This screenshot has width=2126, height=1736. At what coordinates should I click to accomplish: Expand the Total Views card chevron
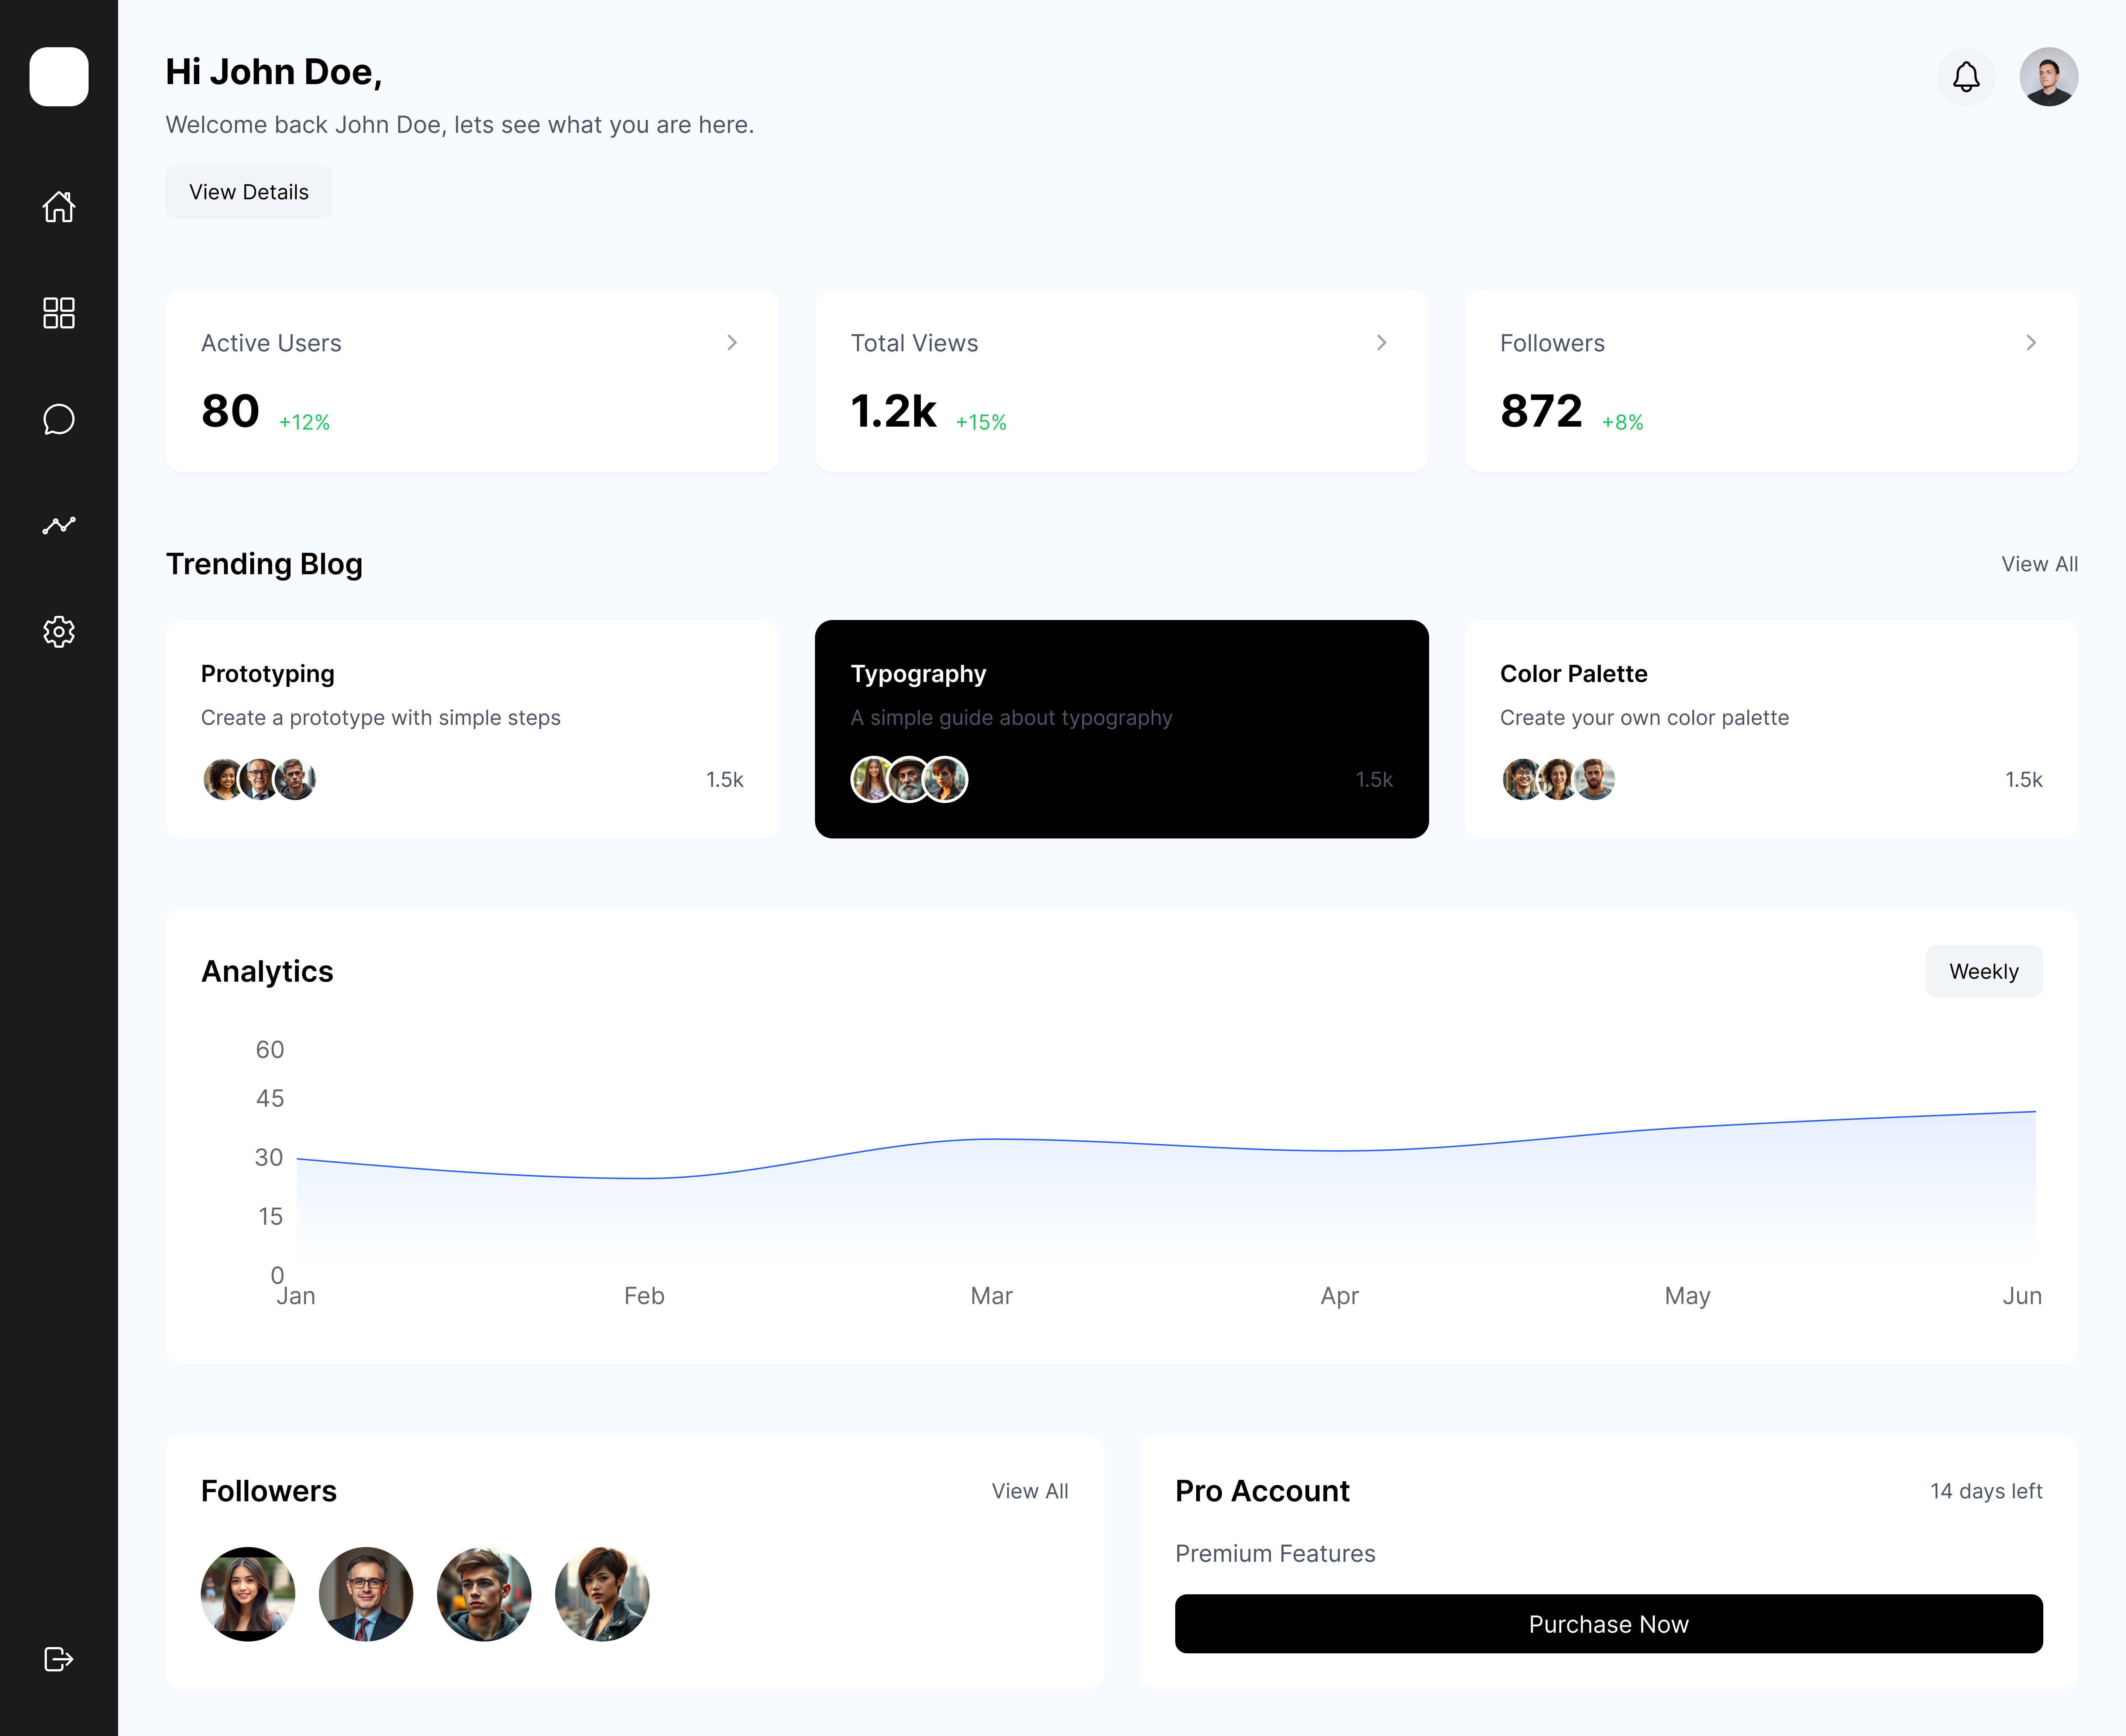(x=1381, y=342)
